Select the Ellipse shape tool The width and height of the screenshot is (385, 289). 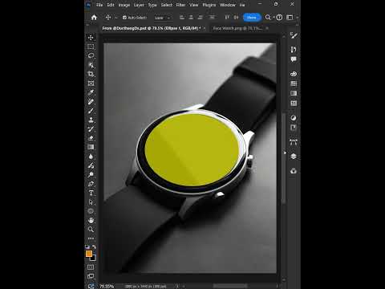point(91,211)
